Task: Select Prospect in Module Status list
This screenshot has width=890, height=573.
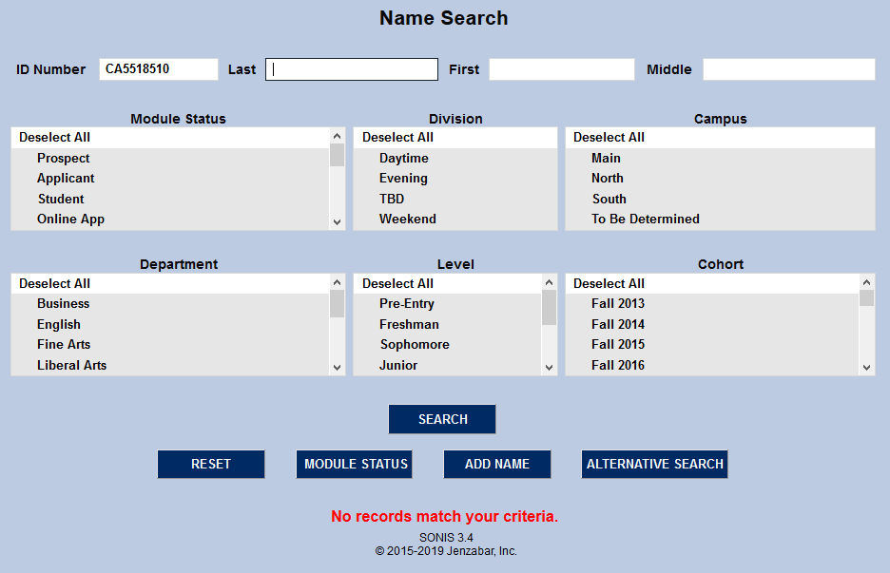Action: [x=64, y=159]
